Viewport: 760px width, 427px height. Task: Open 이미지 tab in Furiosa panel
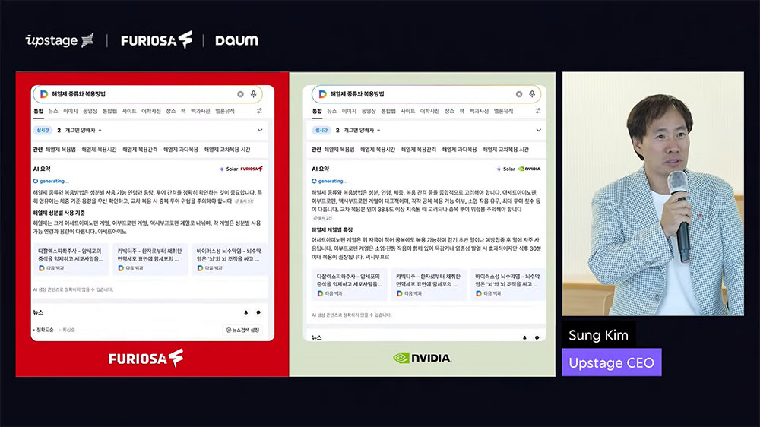point(70,112)
